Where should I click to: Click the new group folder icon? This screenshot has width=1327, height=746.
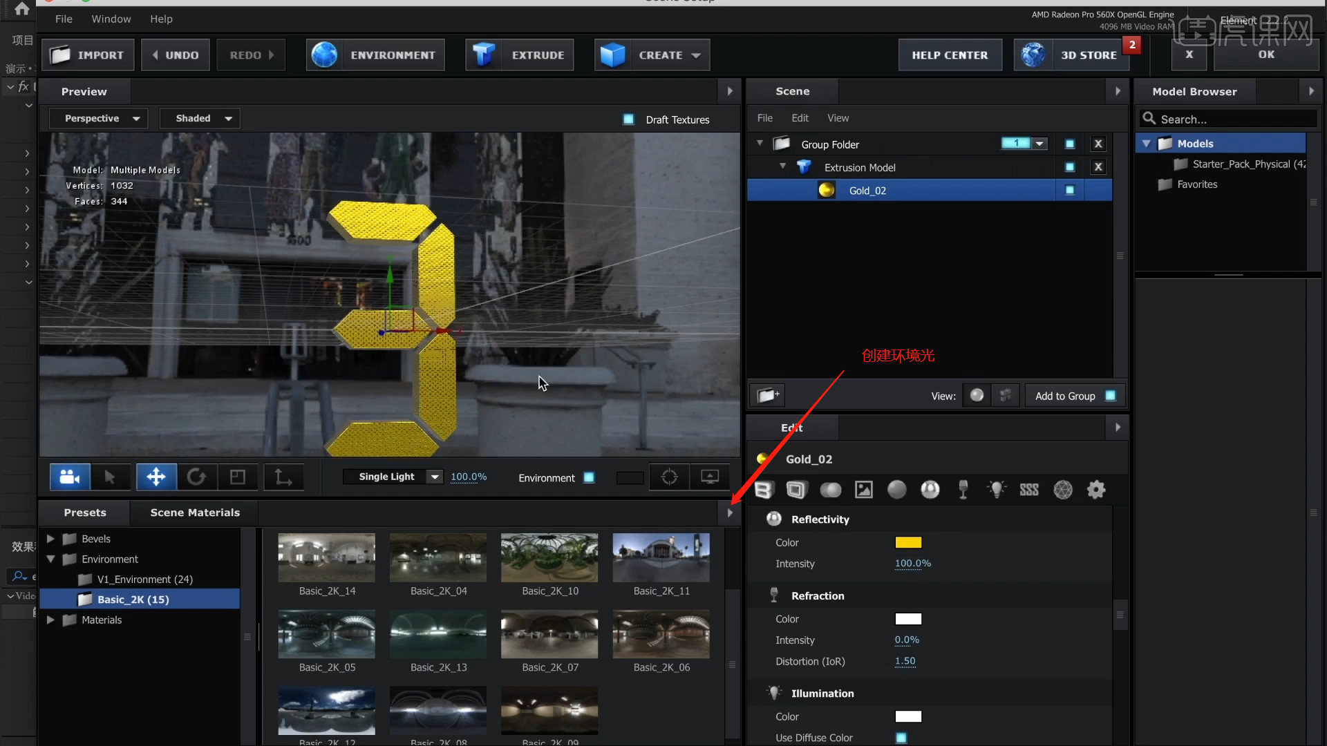click(x=767, y=396)
